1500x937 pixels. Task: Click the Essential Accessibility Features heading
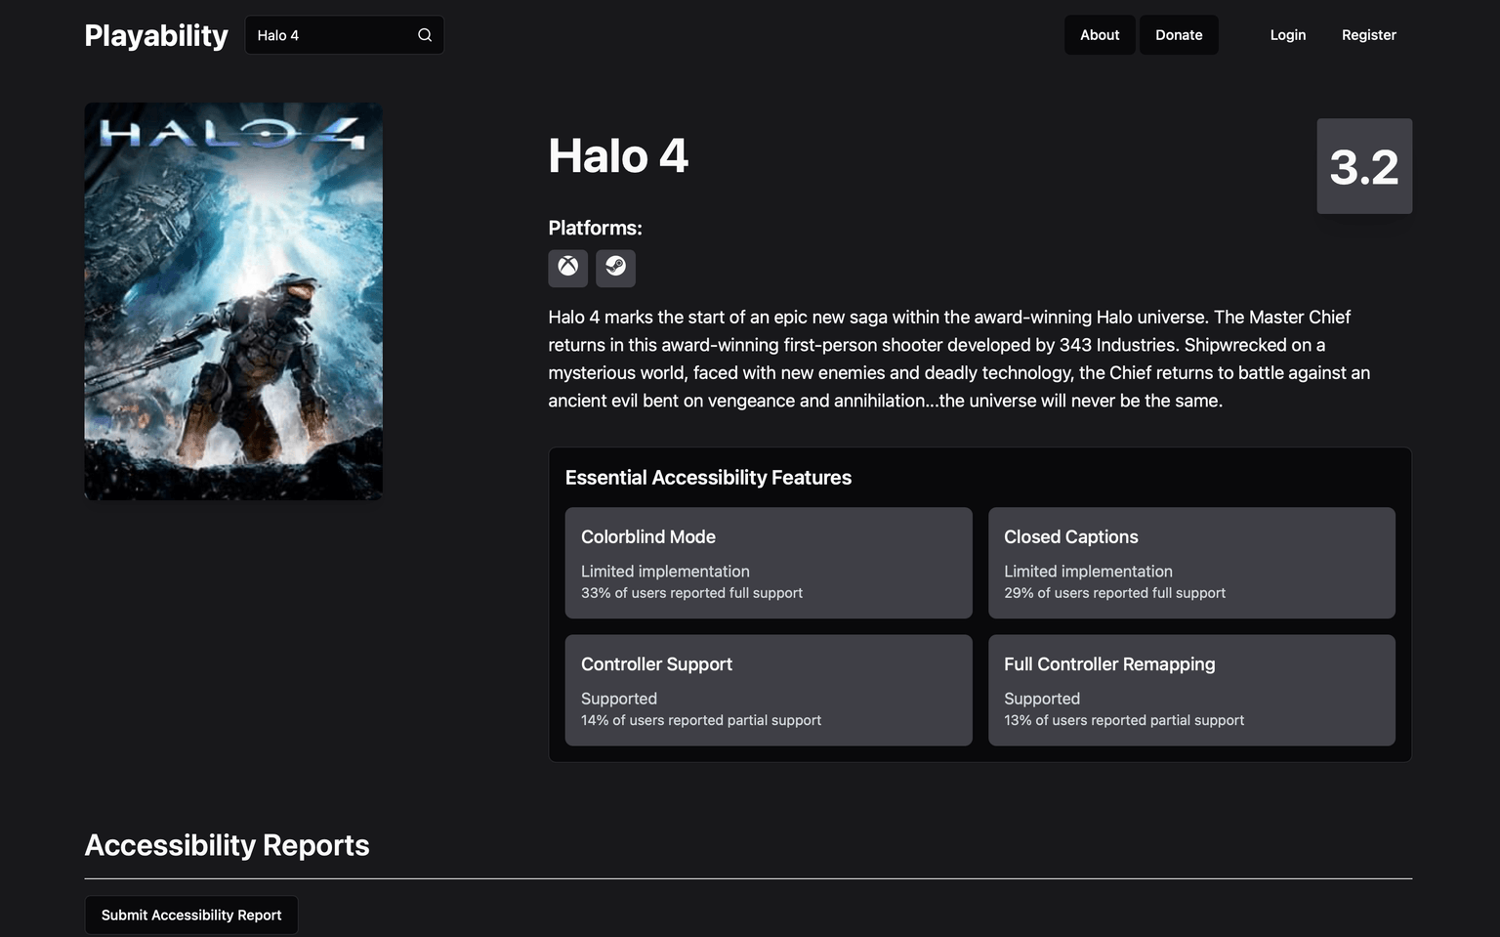[x=708, y=478]
